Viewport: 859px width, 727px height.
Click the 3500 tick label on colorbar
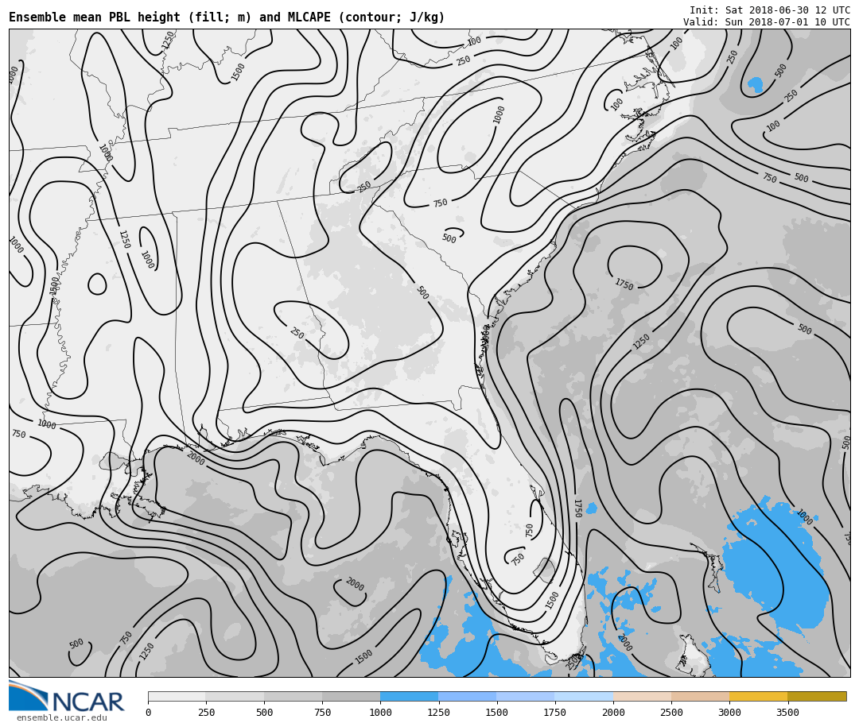[x=787, y=713]
